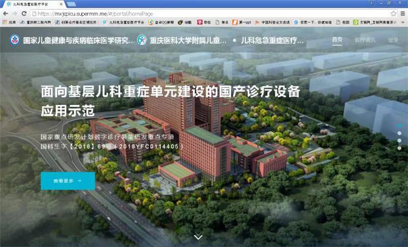Open the 重庆附二院内网 bookmark
The width and height of the screenshot is (408, 247).
click(x=35, y=22)
